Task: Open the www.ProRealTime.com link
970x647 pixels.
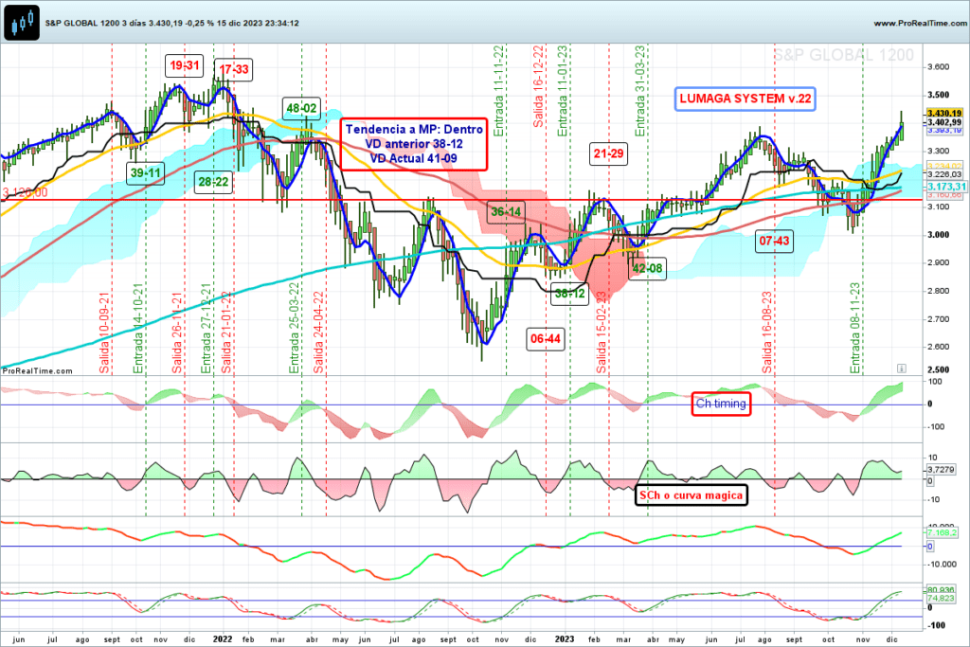Action: (920, 23)
